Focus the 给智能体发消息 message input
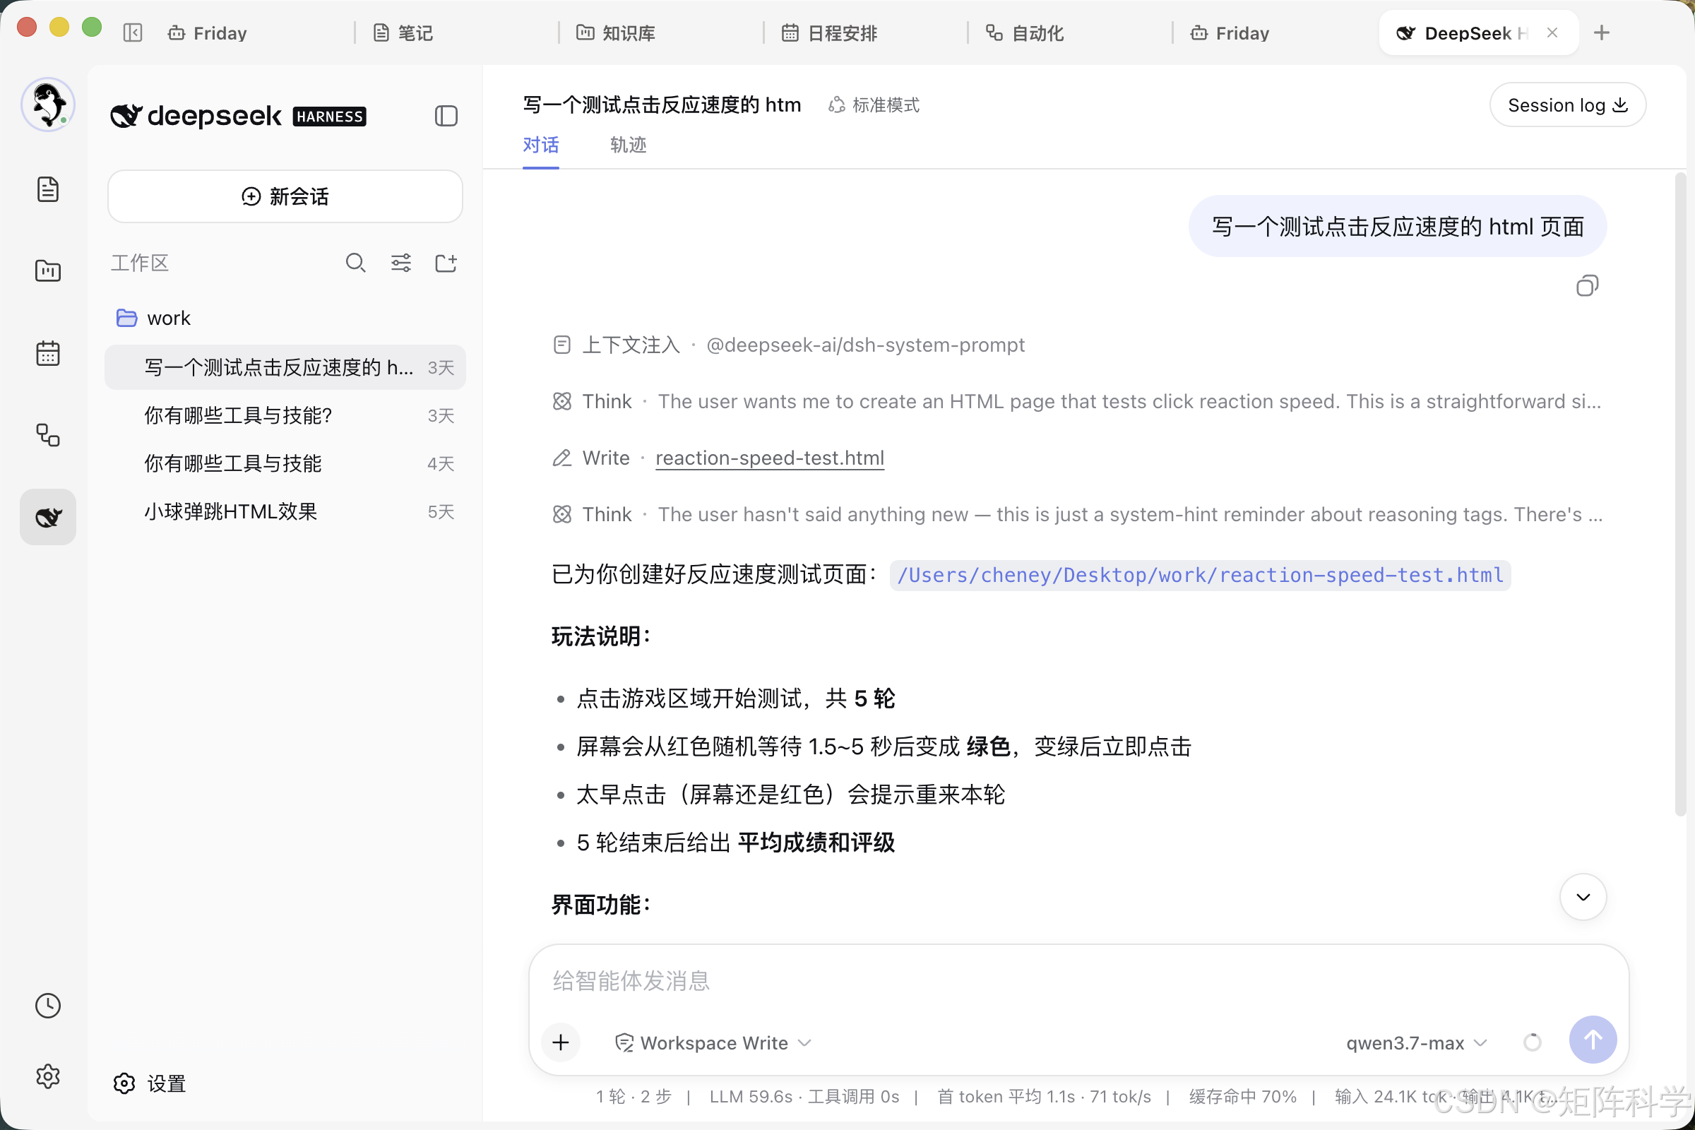 pyautogui.click(x=1078, y=980)
